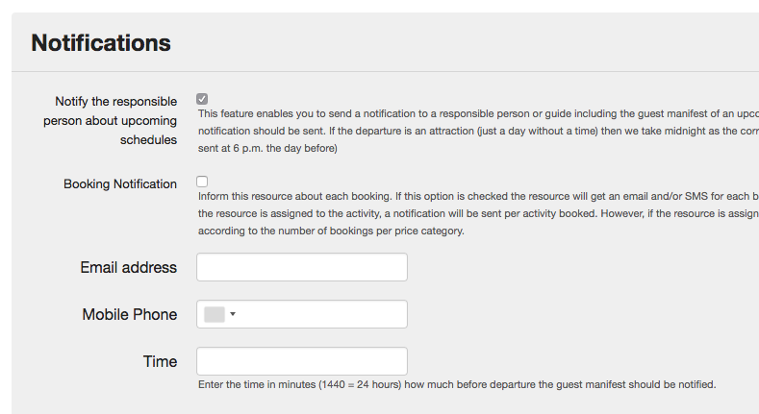Click the Time field label

(x=160, y=361)
